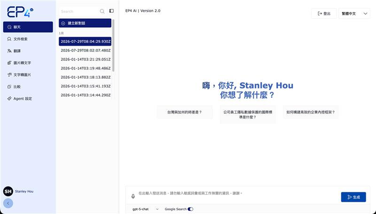
Task: Click the 登出 logout button
Action: pyautogui.click(x=324, y=13)
